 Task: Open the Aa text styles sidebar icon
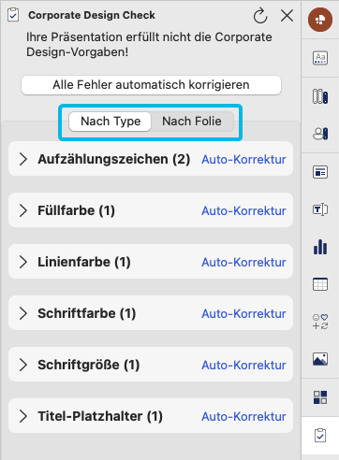tap(320, 58)
